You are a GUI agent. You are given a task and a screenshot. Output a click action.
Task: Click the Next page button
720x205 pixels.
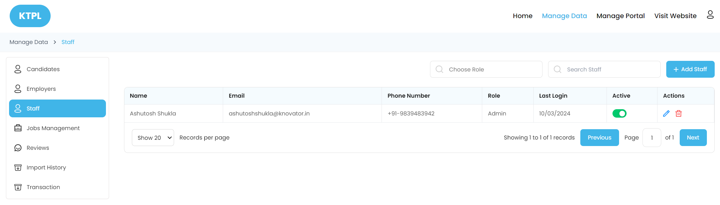tap(693, 138)
